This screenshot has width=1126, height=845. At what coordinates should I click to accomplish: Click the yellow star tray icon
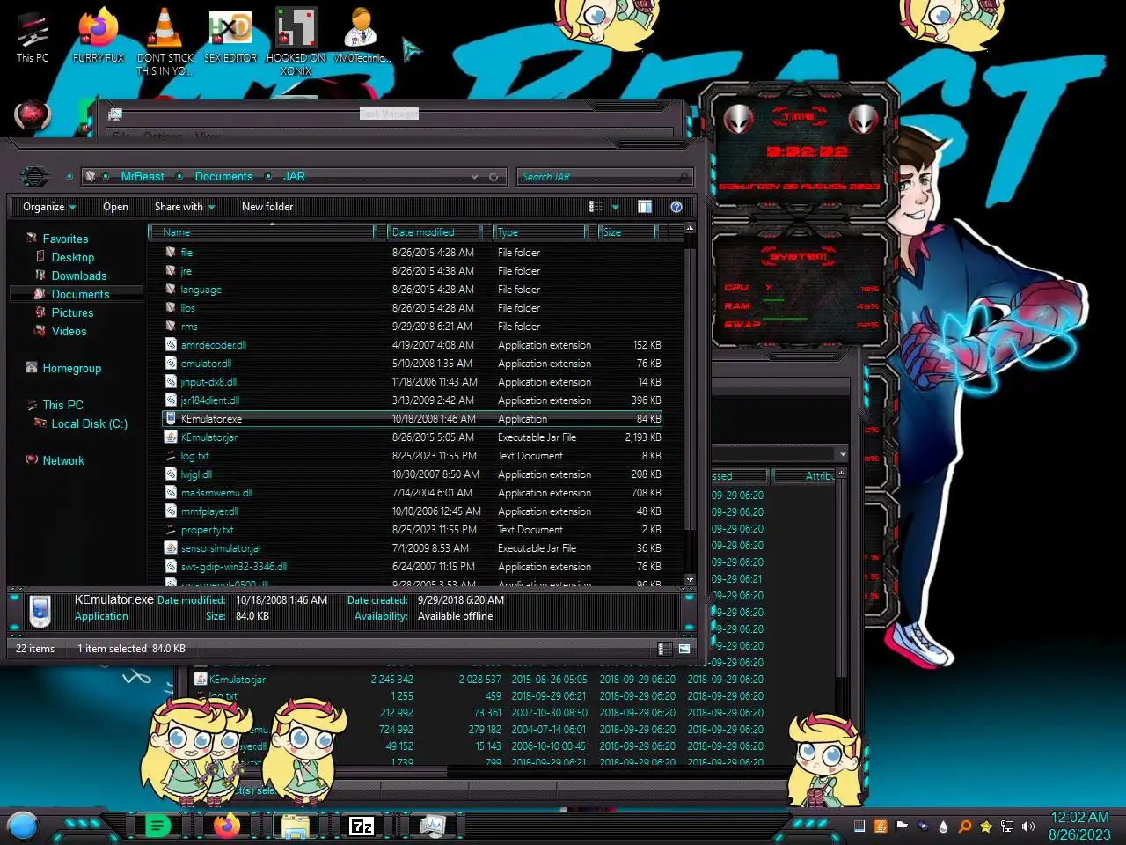(986, 827)
